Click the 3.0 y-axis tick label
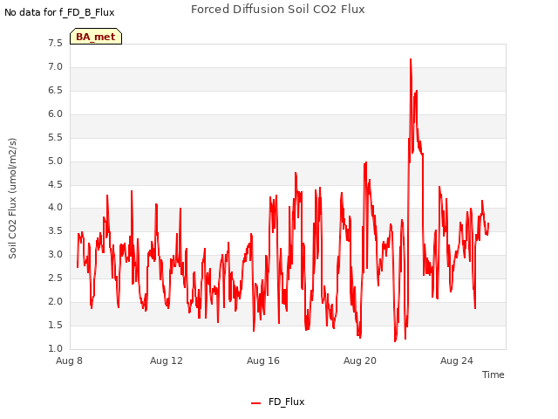 click(x=55, y=254)
